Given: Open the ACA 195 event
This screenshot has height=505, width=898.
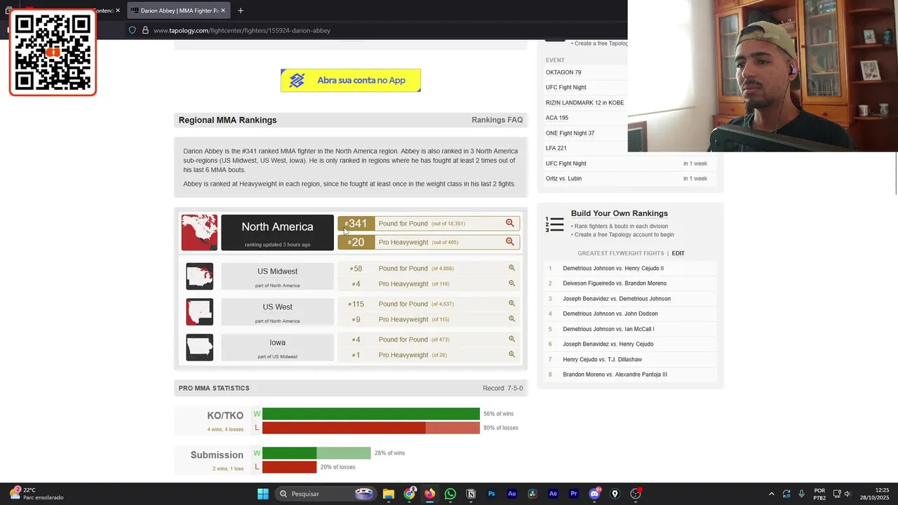Looking at the screenshot, I should click(557, 118).
